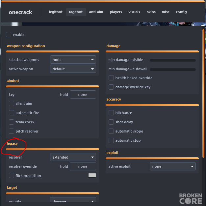Enable automatic stop checkbox
Image resolution: width=206 pixels, height=206 pixels.
[111, 140]
